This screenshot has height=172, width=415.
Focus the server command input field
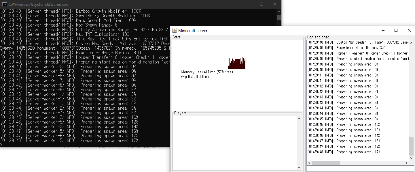[360, 169]
